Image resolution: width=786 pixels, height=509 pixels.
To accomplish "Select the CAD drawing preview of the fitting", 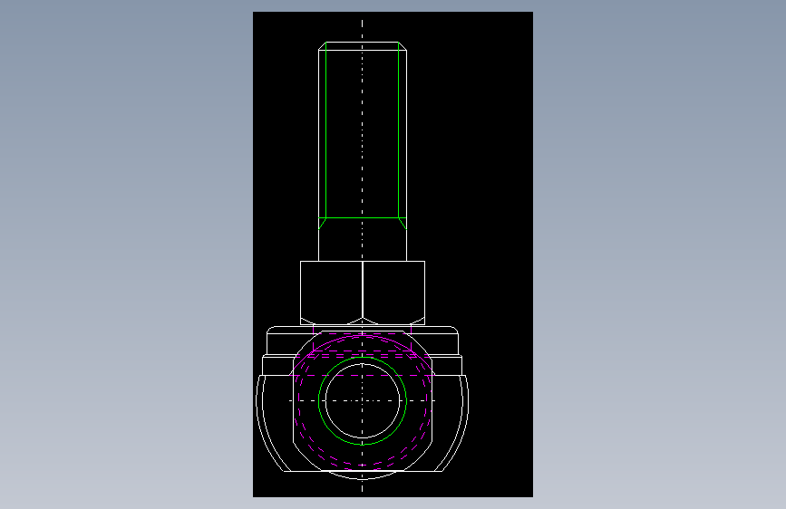I will [393, 254].
